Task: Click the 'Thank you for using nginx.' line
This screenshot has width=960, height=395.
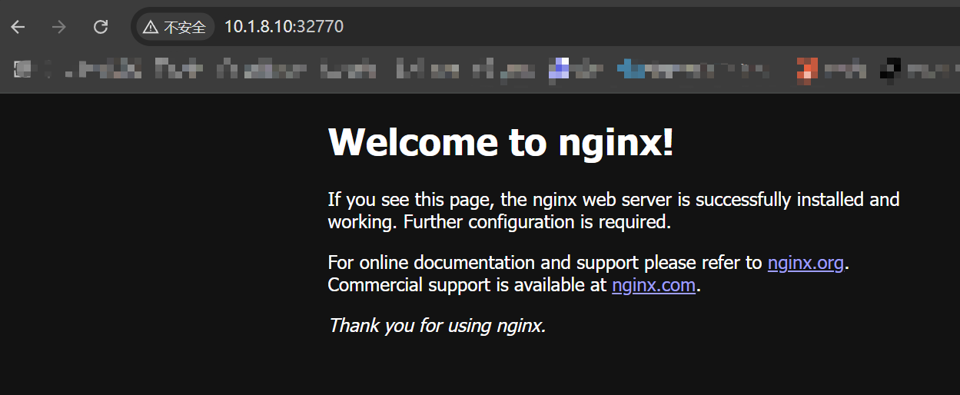Action: tap(437, 326)
